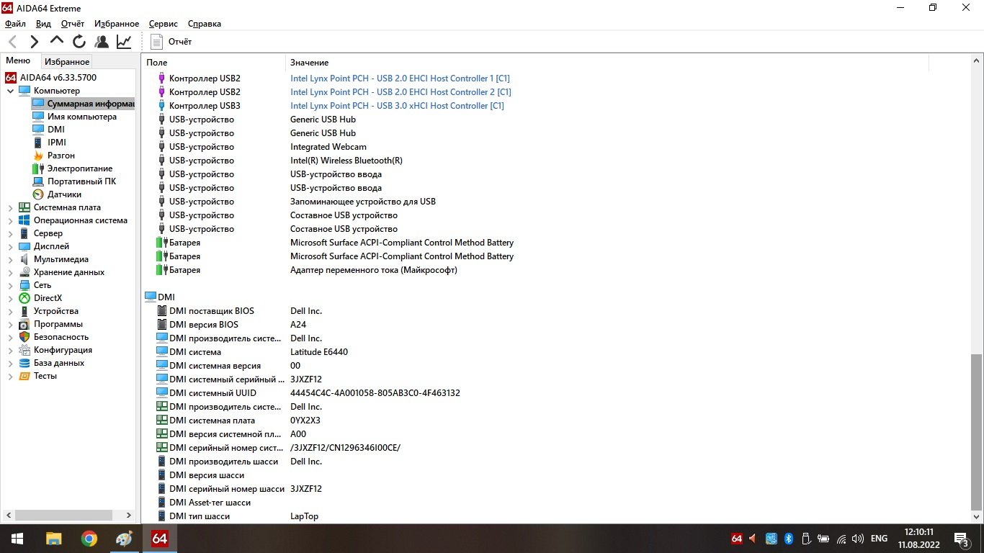
Task: Click the Отчёт report button in toolbar
Action: [x=171, y=42]
